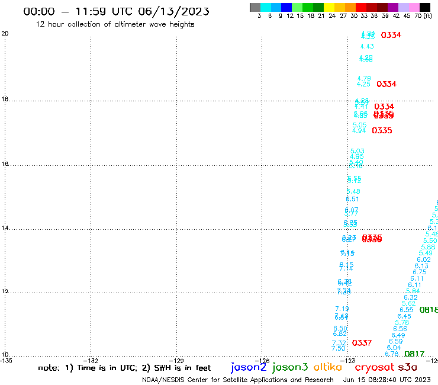Click the wave height value '6.02'

coord(424,259)
